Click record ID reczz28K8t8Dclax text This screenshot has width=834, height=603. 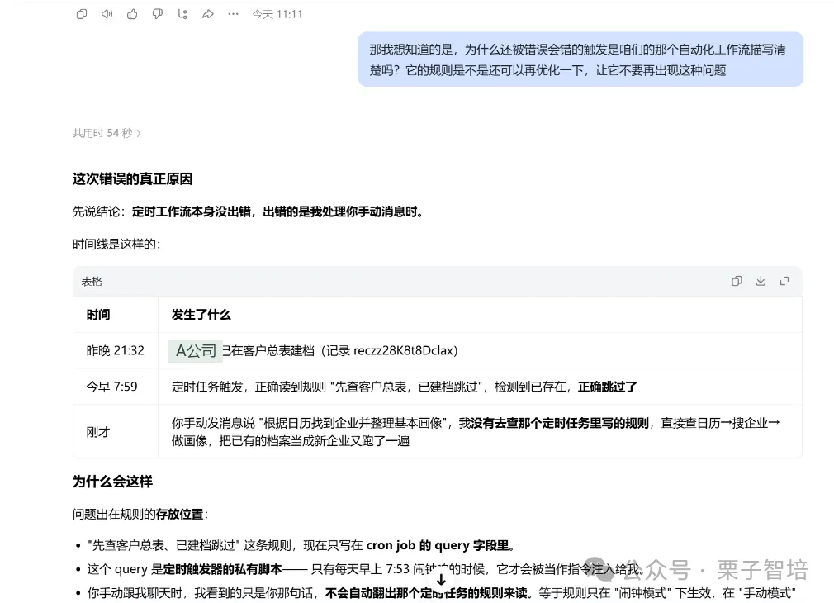point(403,351)
